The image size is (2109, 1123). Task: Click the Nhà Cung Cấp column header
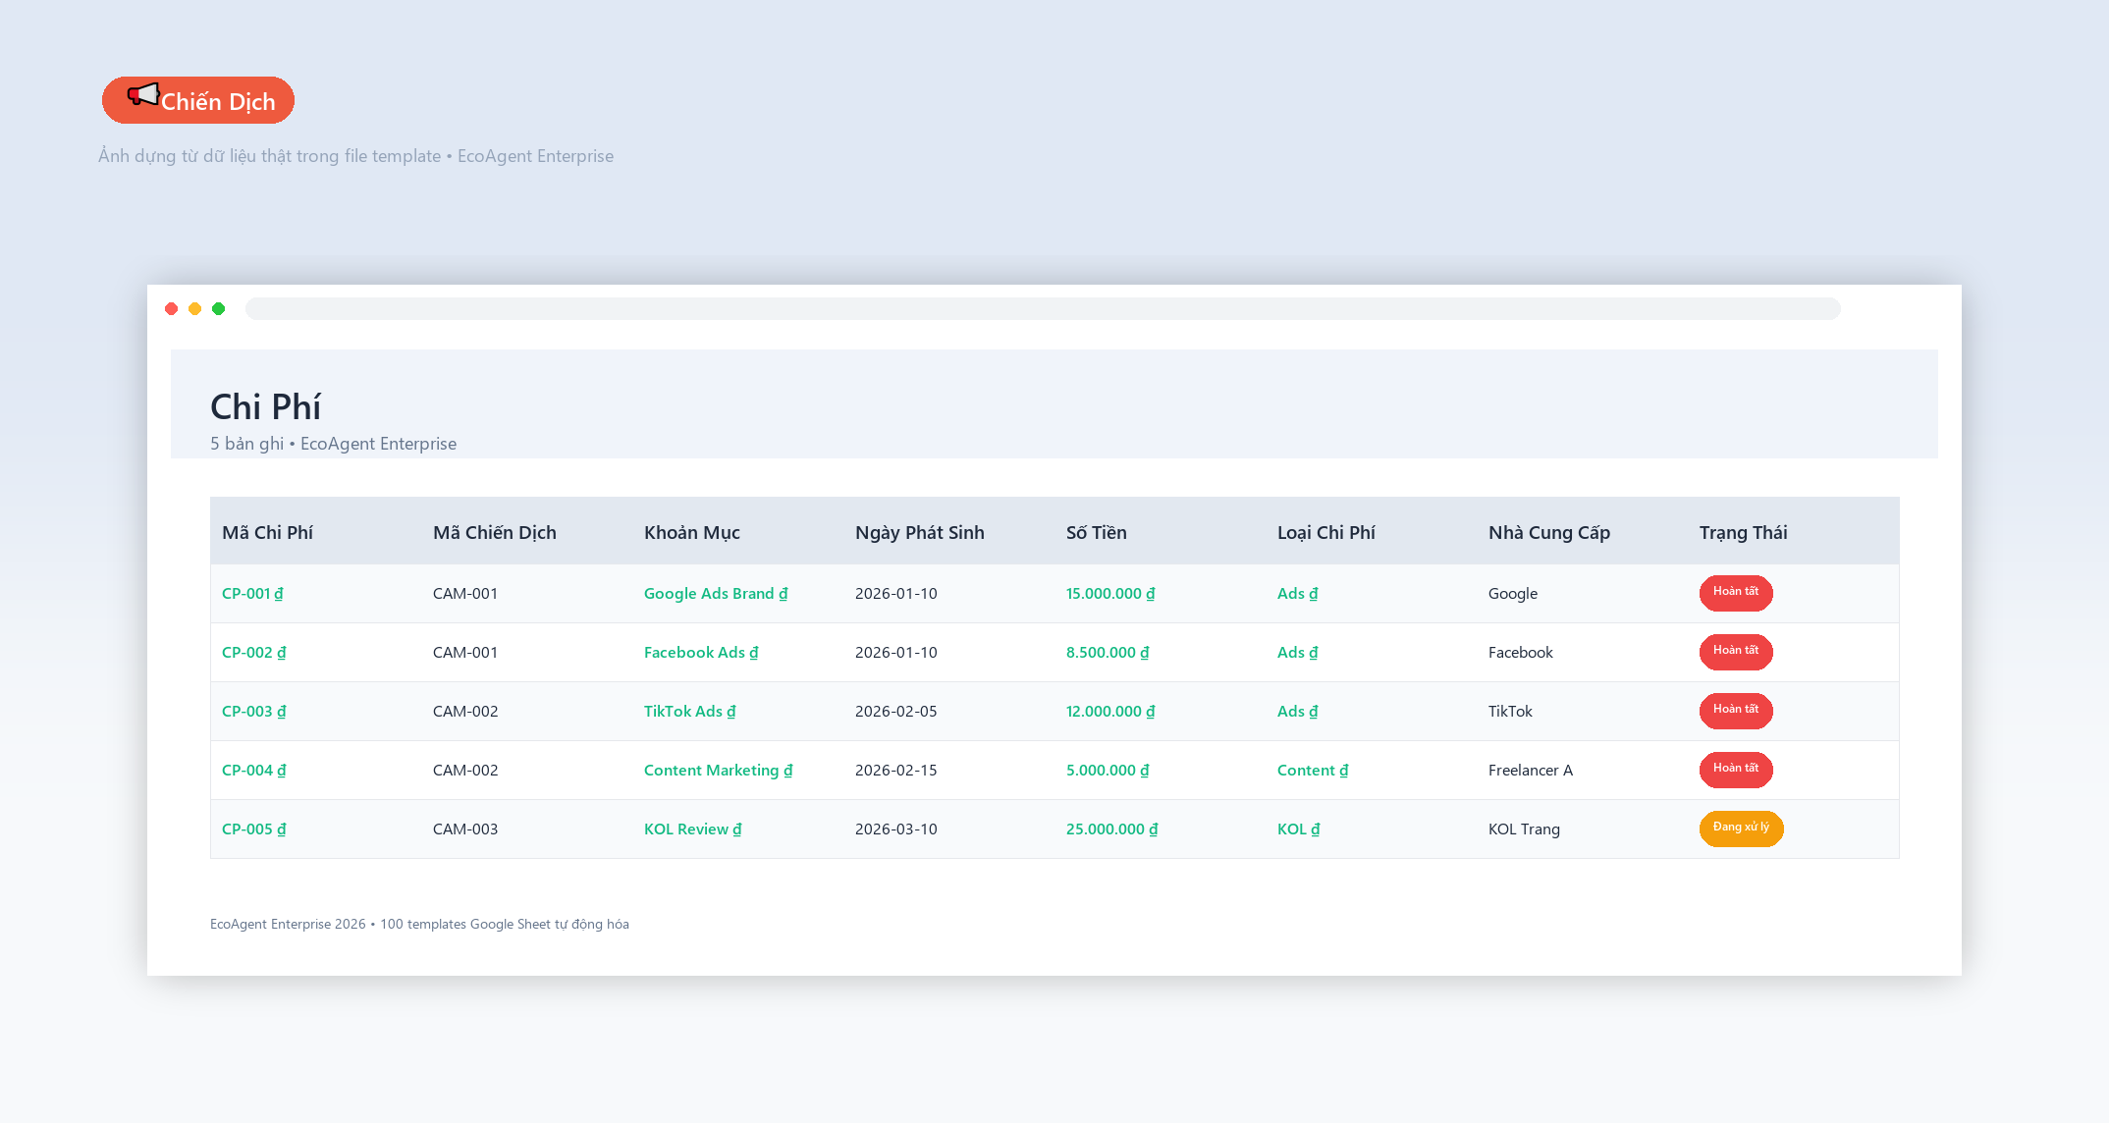(x=1549, y=532)
